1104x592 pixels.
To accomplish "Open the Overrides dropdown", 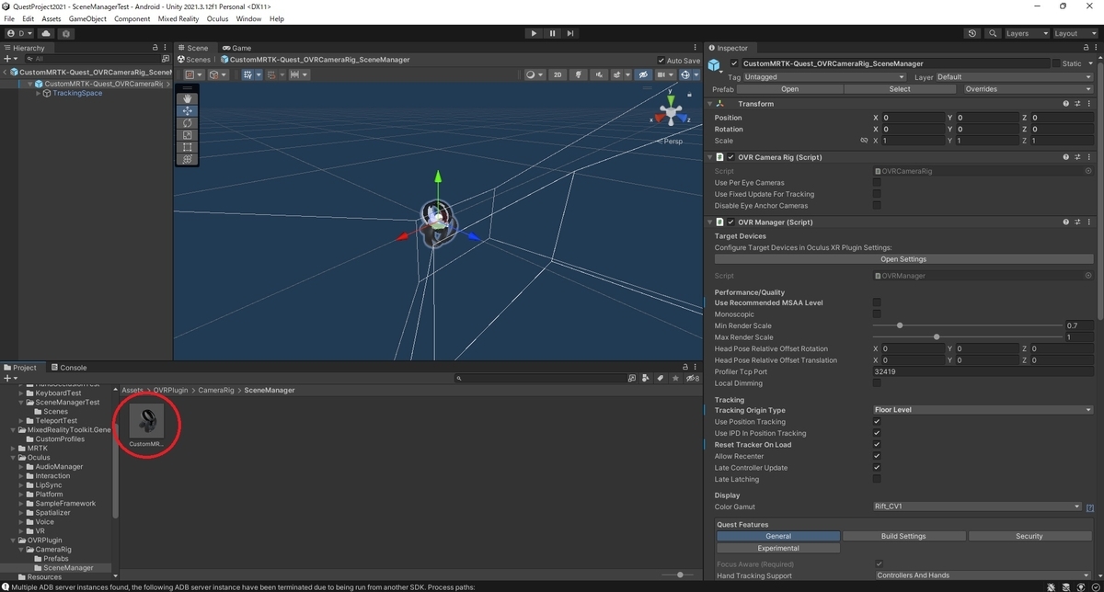I will (1028, 89).
